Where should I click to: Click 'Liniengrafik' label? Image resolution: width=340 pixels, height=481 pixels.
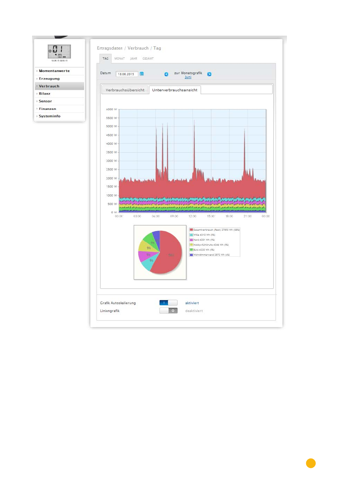(x=110, y=311)
